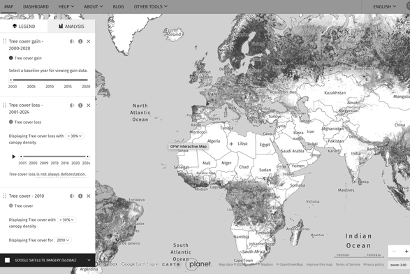Expand Google Satellite Imagery options chevron

click(x=89, y=260)
